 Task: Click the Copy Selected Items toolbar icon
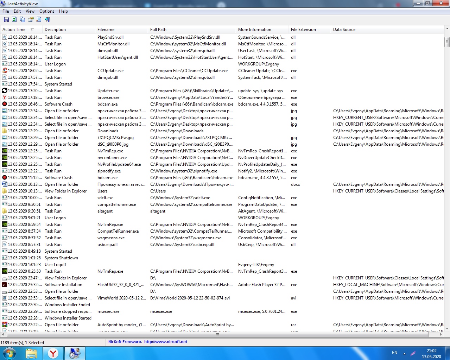click(23, 20)
